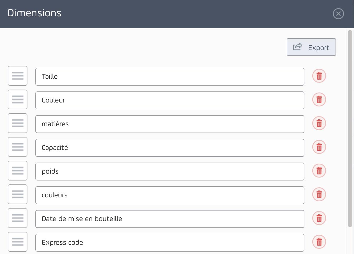Edit the poids dimension name field
The width and height of the screenshot is (354, 254).
point(170,172)
